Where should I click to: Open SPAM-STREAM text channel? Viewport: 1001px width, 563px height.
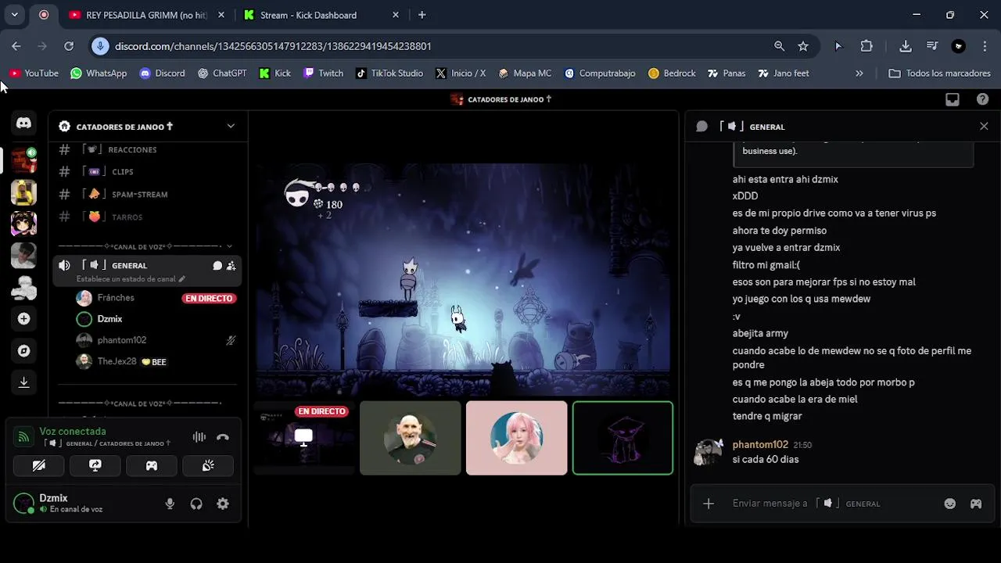(147, 194)
